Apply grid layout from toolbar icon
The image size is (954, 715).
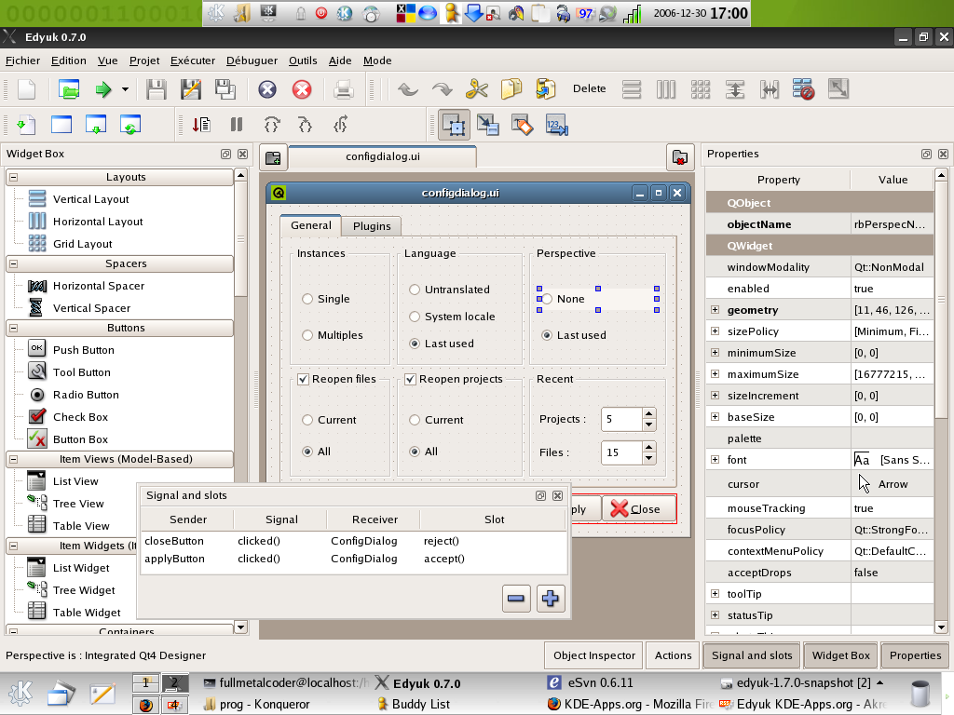click(x=701, y=89)
